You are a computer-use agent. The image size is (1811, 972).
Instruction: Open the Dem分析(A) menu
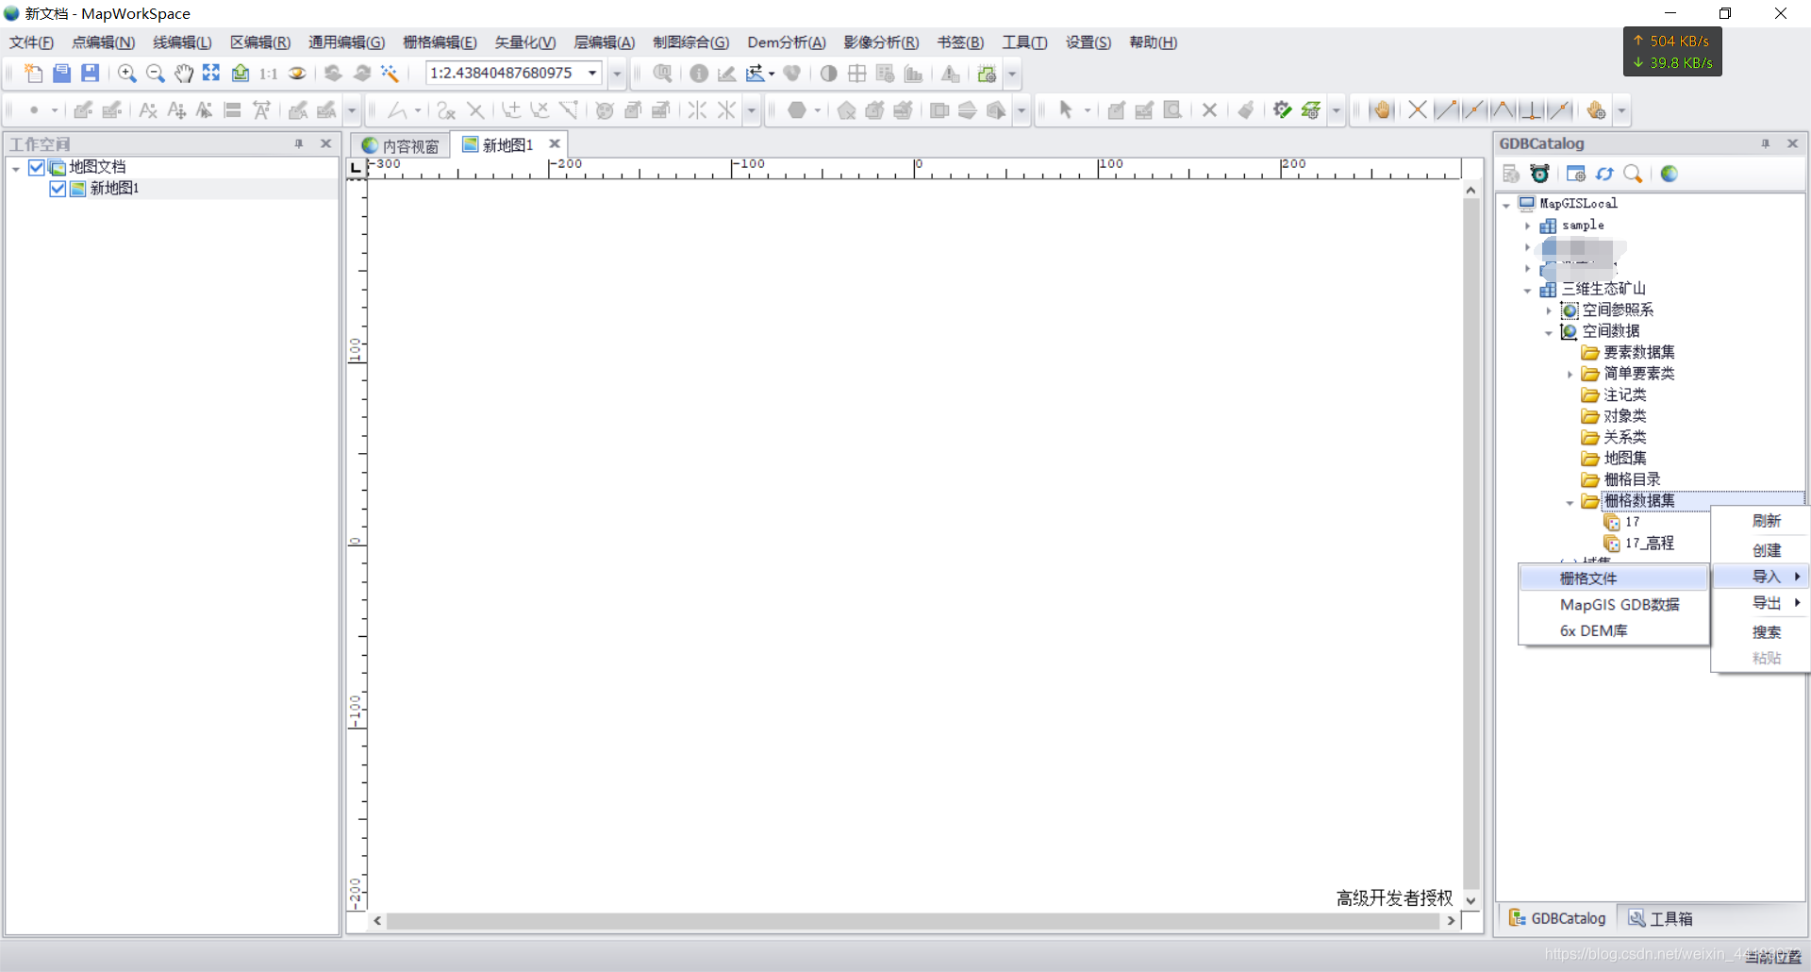[787, 42]
